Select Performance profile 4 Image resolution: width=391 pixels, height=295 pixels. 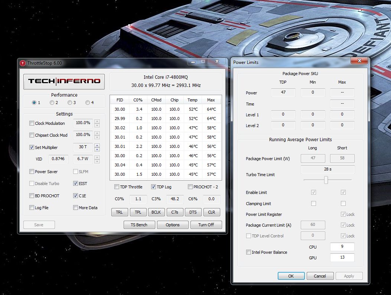tap(88, 103)
